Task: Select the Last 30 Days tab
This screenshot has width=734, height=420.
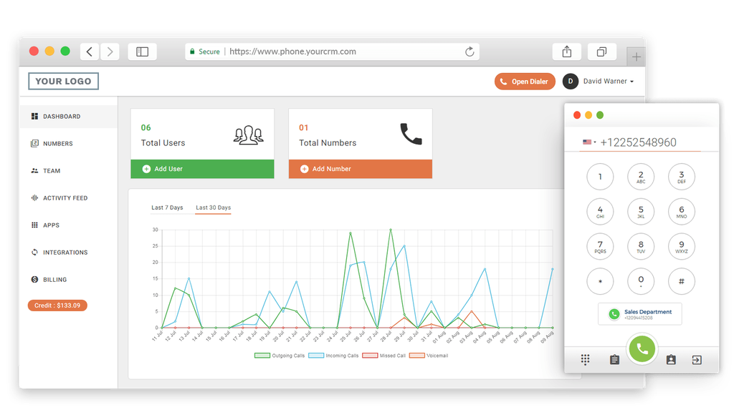Action: tap(214, 207)
